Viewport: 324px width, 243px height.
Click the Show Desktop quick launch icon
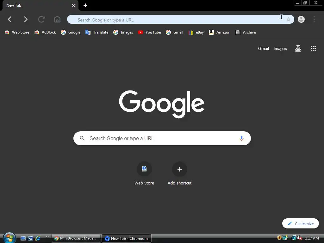pos(23,239)
